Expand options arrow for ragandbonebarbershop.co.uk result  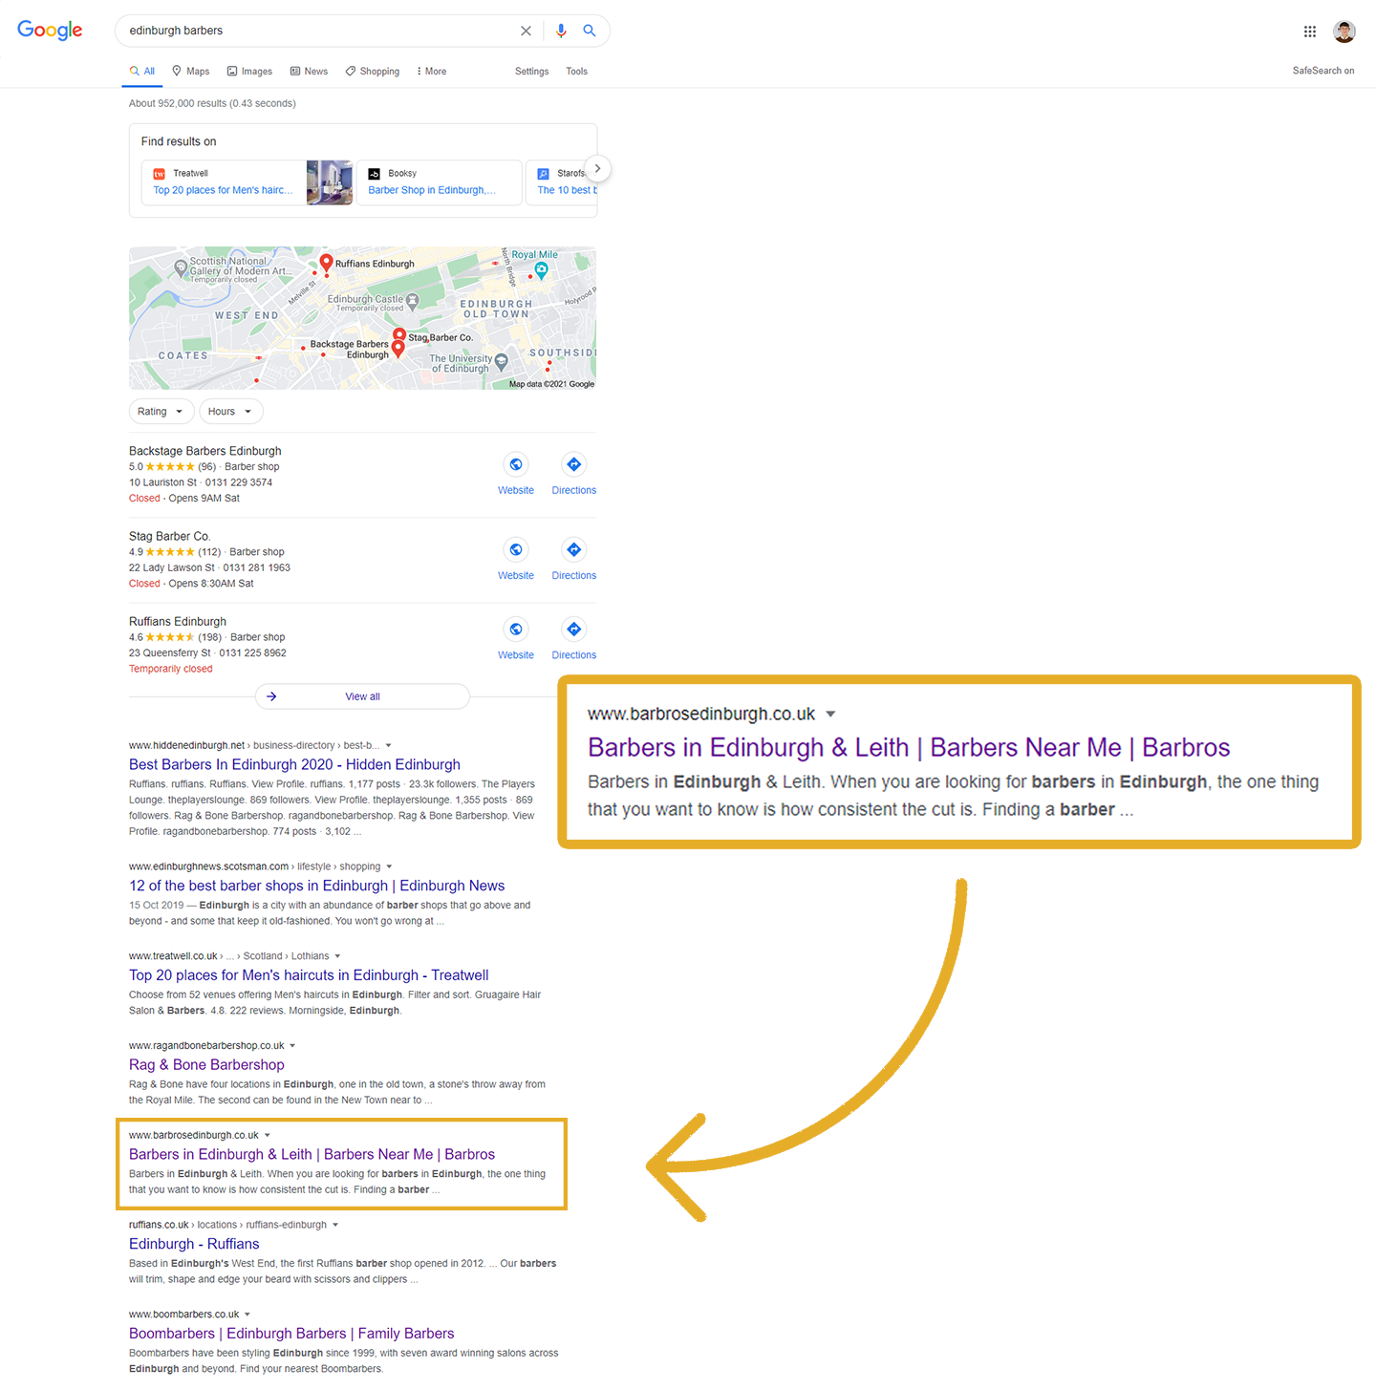[x=292, y=1046]
